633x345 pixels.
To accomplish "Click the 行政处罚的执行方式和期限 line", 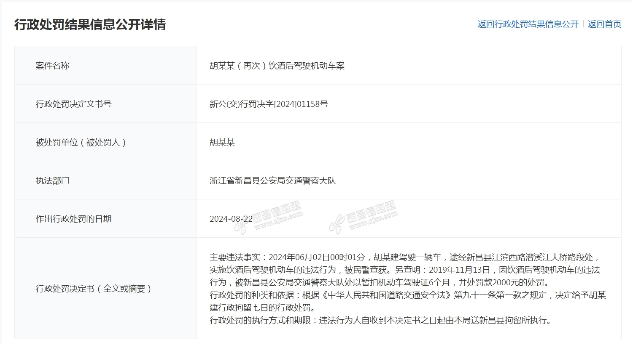I will (380, 320).
